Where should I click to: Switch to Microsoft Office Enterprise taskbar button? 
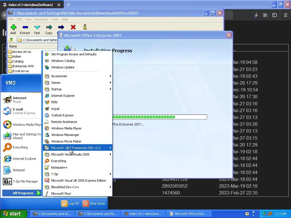pyautogui.click(x=189, y=214)
